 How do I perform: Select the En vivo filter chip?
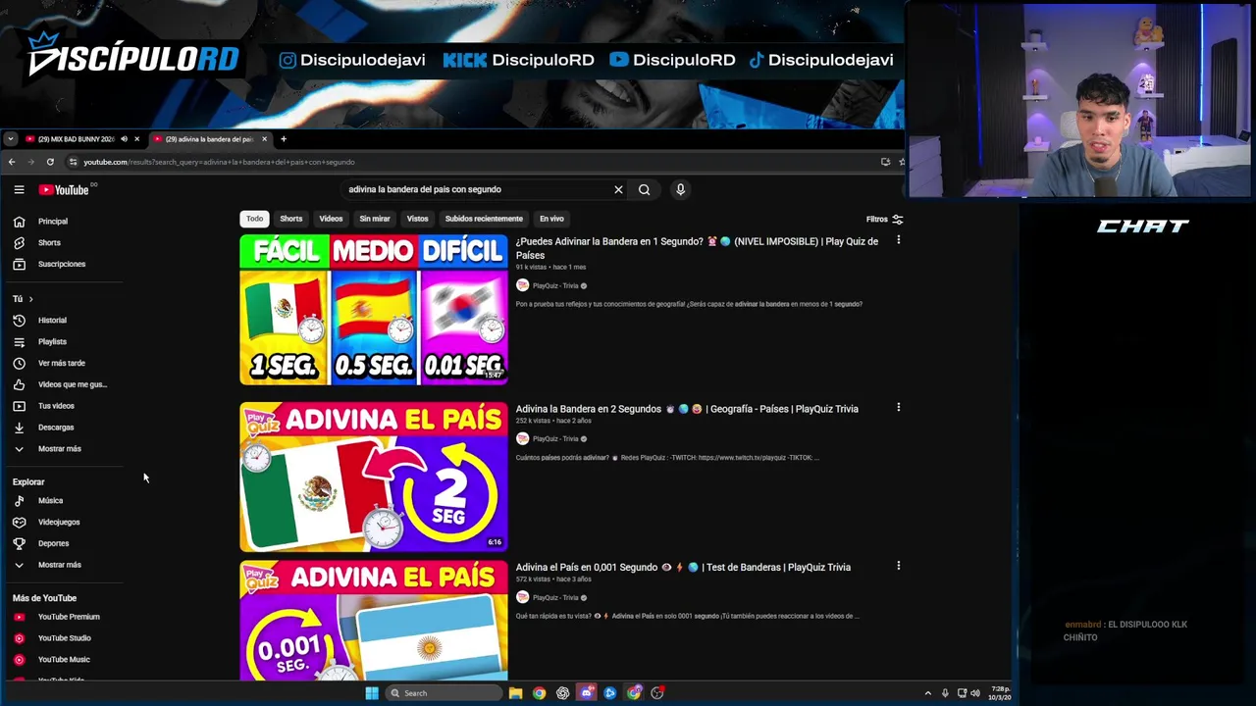click(551, 219)
